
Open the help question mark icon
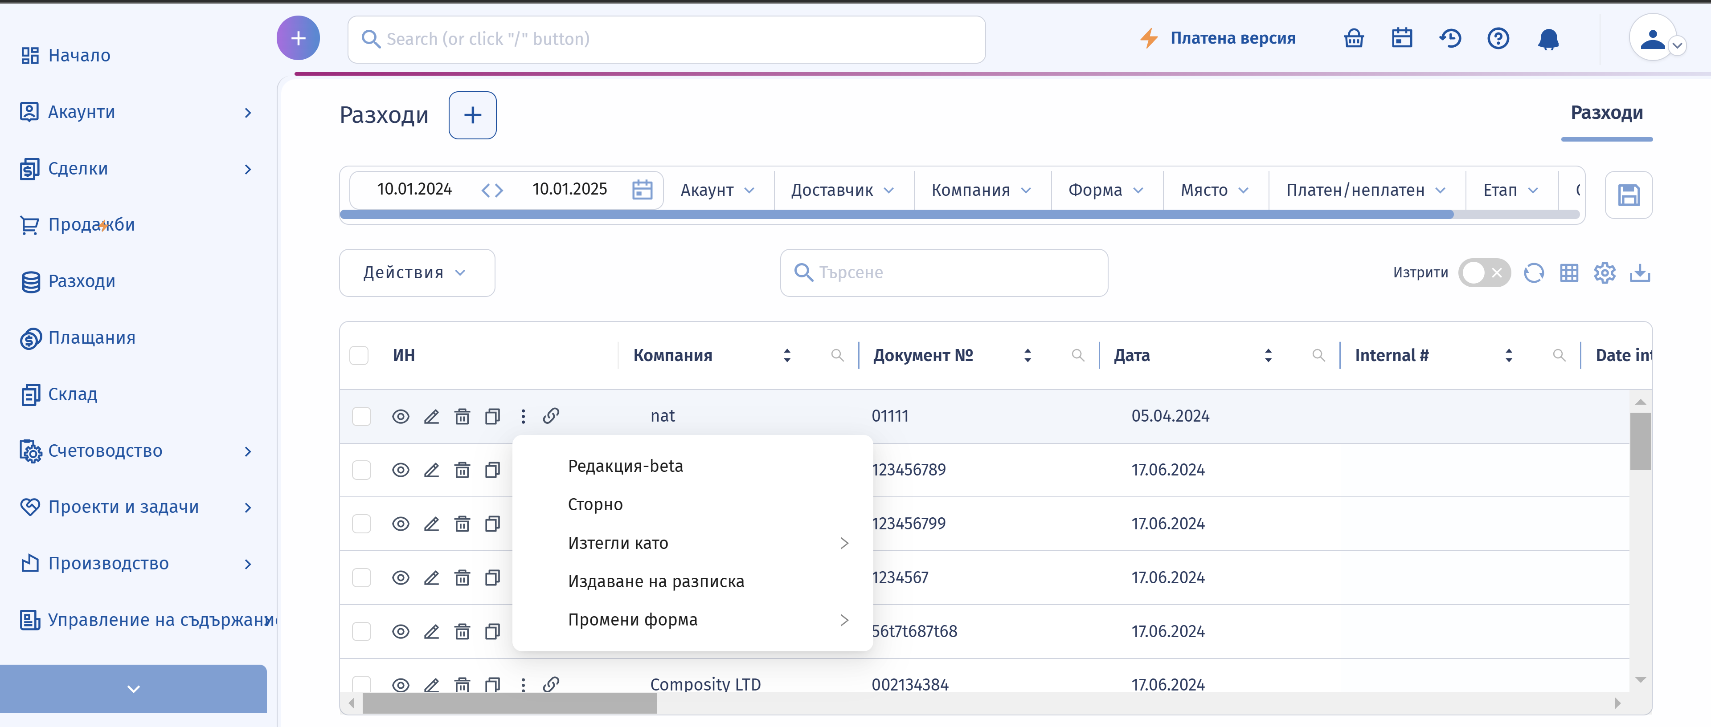coord(1498,38)
